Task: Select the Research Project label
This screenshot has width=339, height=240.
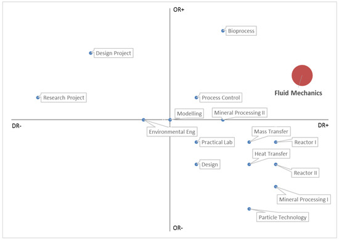Action: pos(63,97)
